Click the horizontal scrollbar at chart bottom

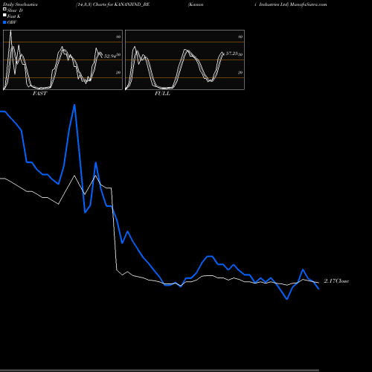pos(159,371)
